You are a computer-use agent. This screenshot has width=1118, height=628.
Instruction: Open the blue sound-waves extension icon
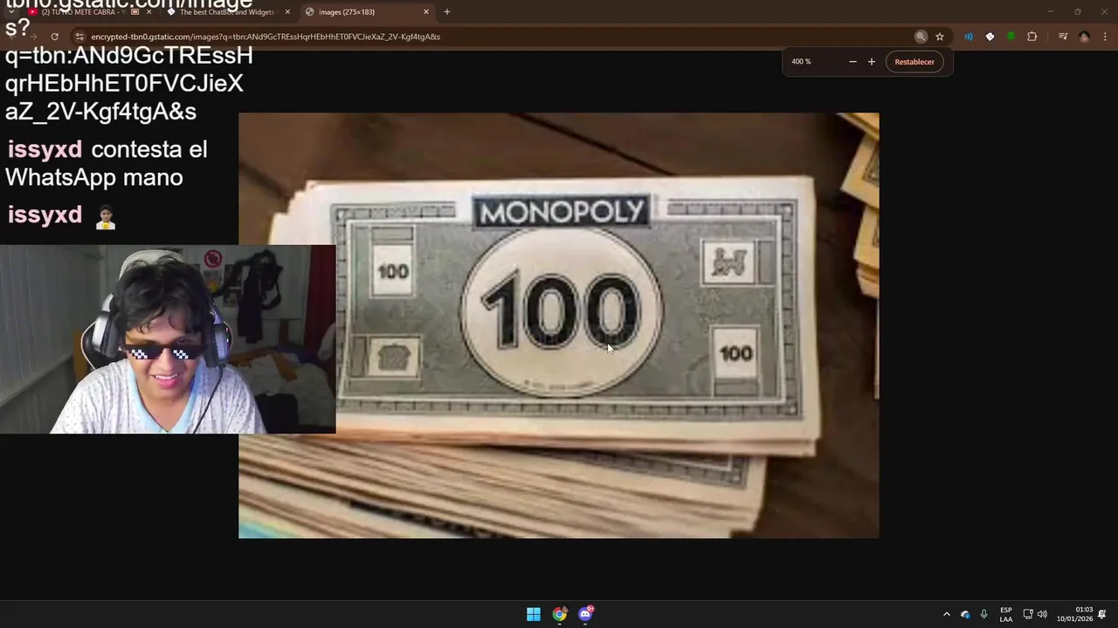[969, 37]
